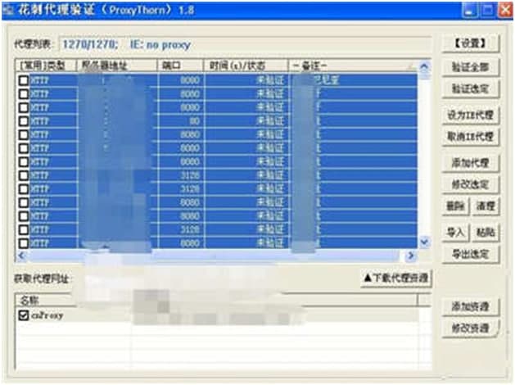Sort by the 端口 column header
515x385 pixels.
[180, 66]
